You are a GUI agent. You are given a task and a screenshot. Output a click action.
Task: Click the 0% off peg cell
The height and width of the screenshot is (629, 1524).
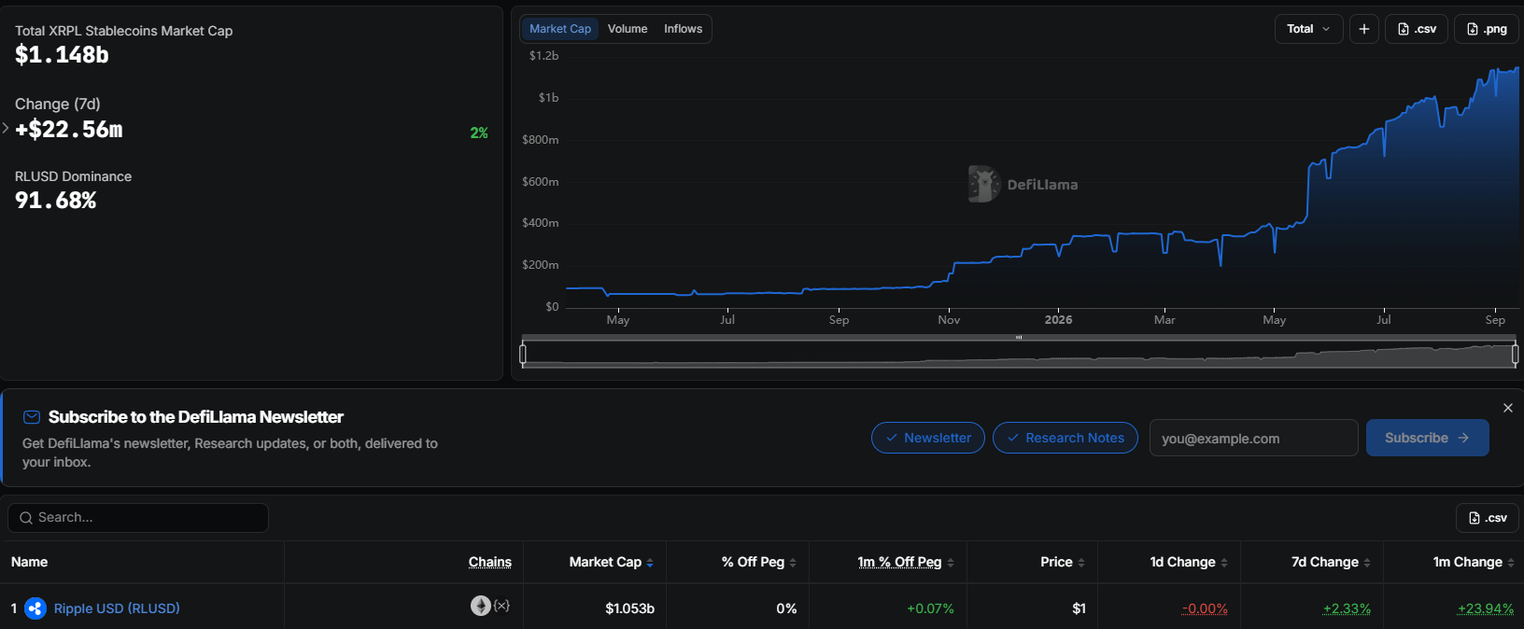click(x=786, y=608)
